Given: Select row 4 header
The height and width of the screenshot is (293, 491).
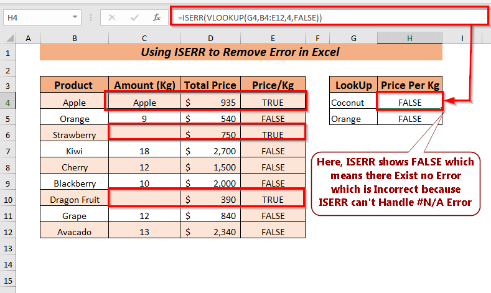Looking at the screenshot, I should pyautogui.click(x=9, y=102).
